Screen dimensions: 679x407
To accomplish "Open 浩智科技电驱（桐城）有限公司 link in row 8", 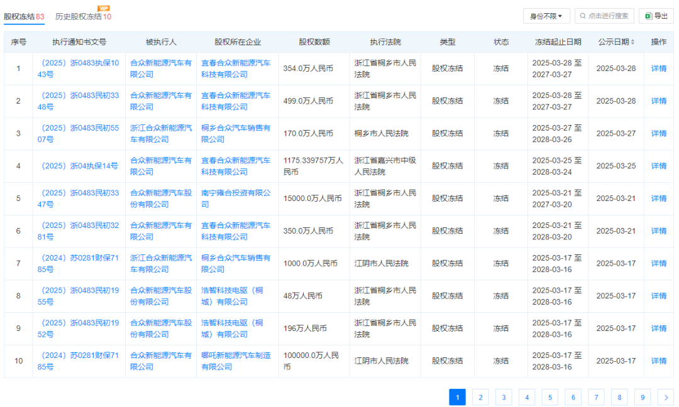I will (x=232, y=296).
